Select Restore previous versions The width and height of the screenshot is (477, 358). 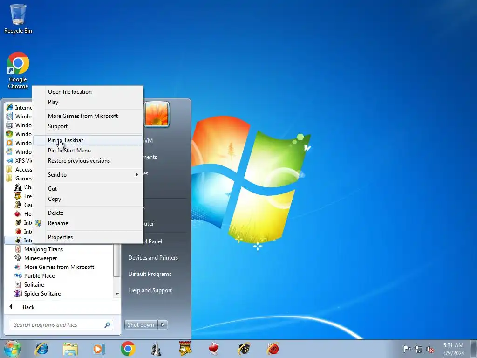tap(88, 161)
